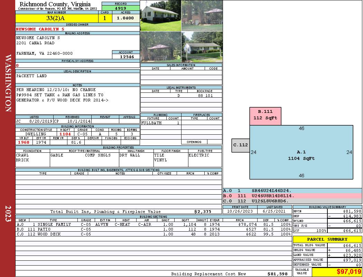
Task: Open the top-right gazebo photo
Action: click(202, 16)
